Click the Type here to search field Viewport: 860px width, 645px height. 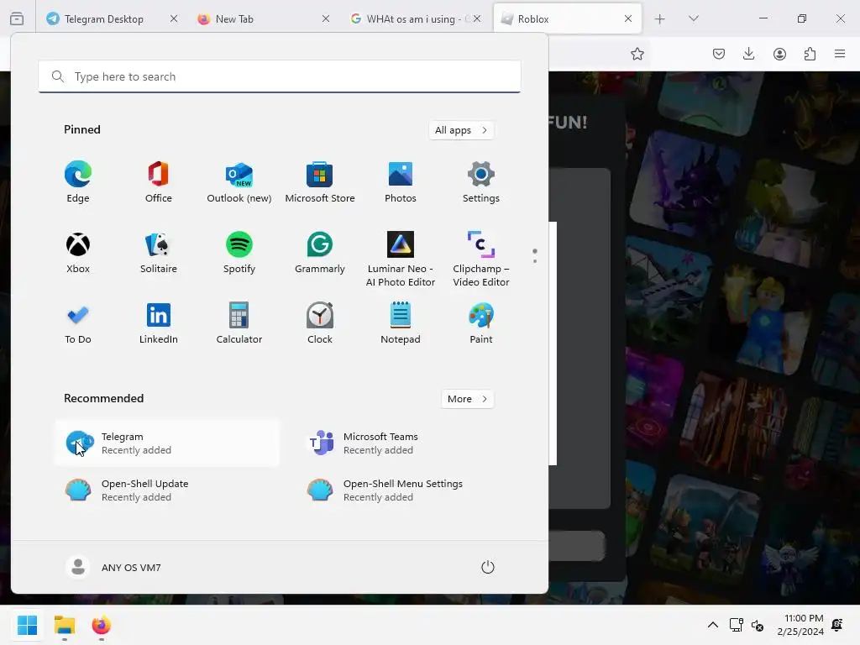[280, 76]
